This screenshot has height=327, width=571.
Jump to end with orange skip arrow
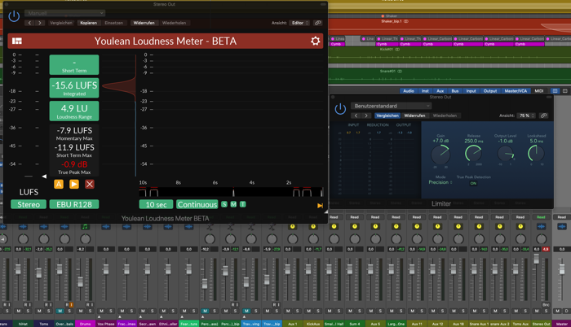pyautogui.click(x=320, y=206)
